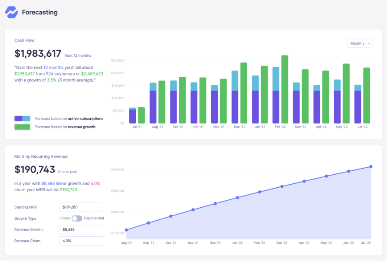
Task: Select the Linear growth type label
Action: (x=64, y=219)
